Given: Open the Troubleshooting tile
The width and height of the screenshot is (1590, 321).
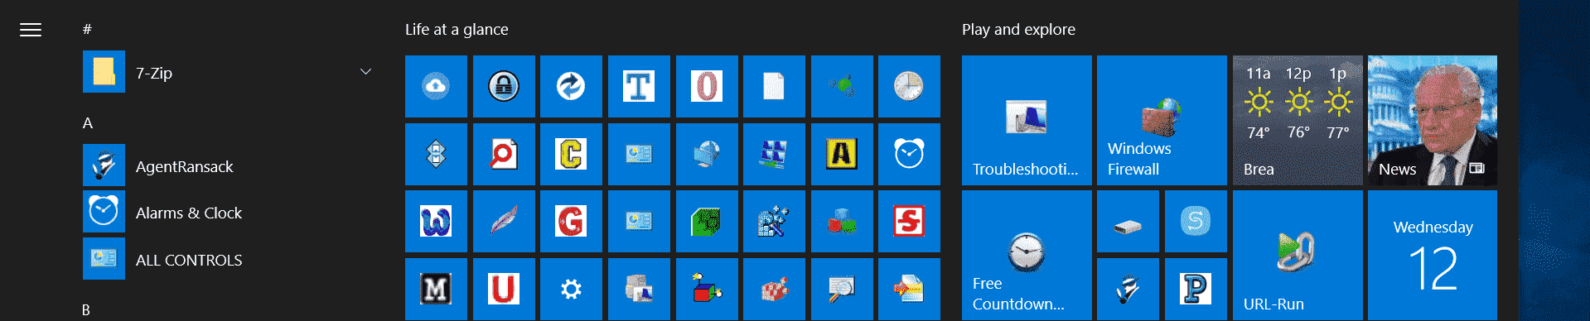Looking at the screenshot, I should click(1027, 120).
